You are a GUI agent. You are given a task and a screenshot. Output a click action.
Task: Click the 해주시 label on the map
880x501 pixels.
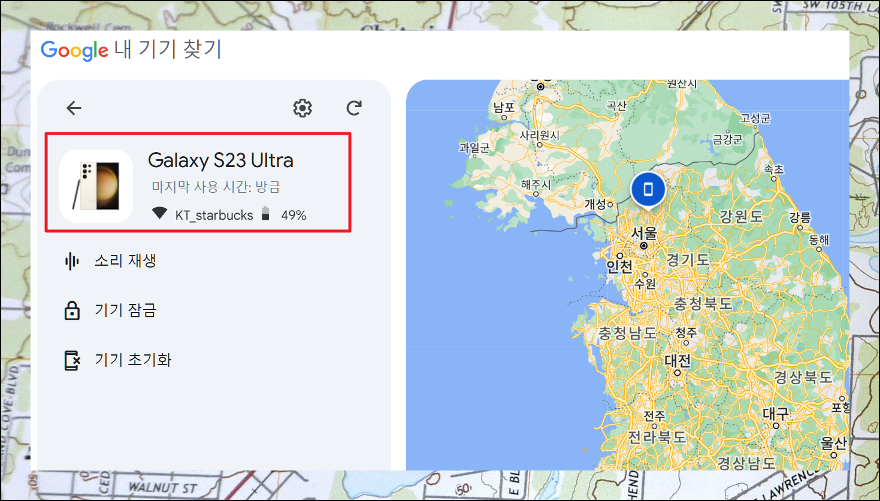point(536,185)
